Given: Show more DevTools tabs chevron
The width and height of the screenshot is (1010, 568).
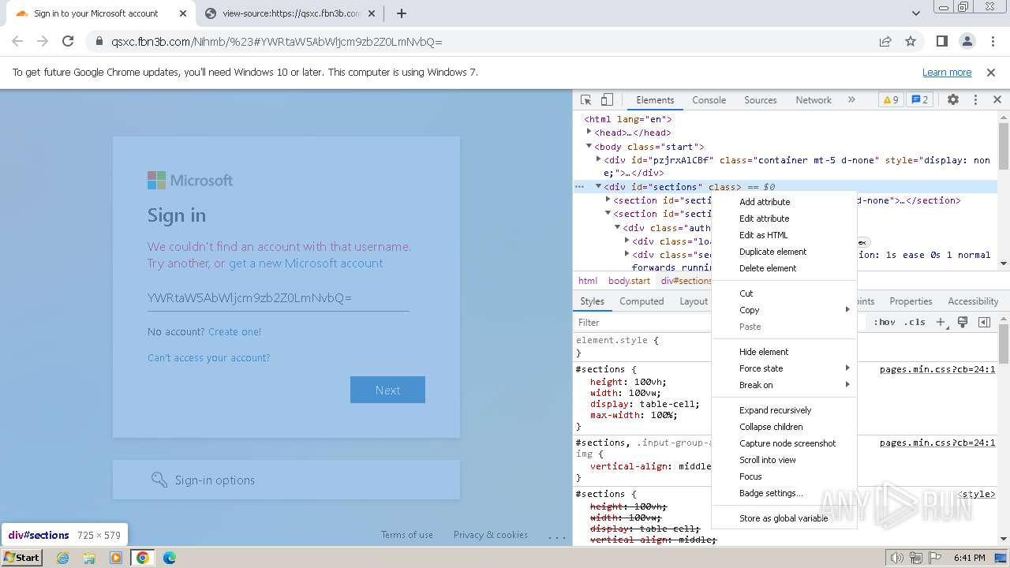Looking at the screenshot, I should (851, 100).
